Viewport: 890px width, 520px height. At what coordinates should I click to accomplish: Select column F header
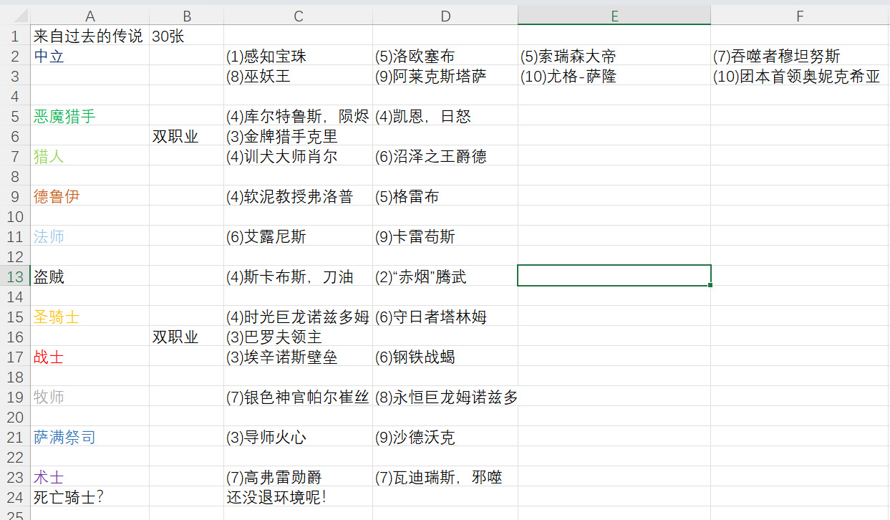(800, 15)
